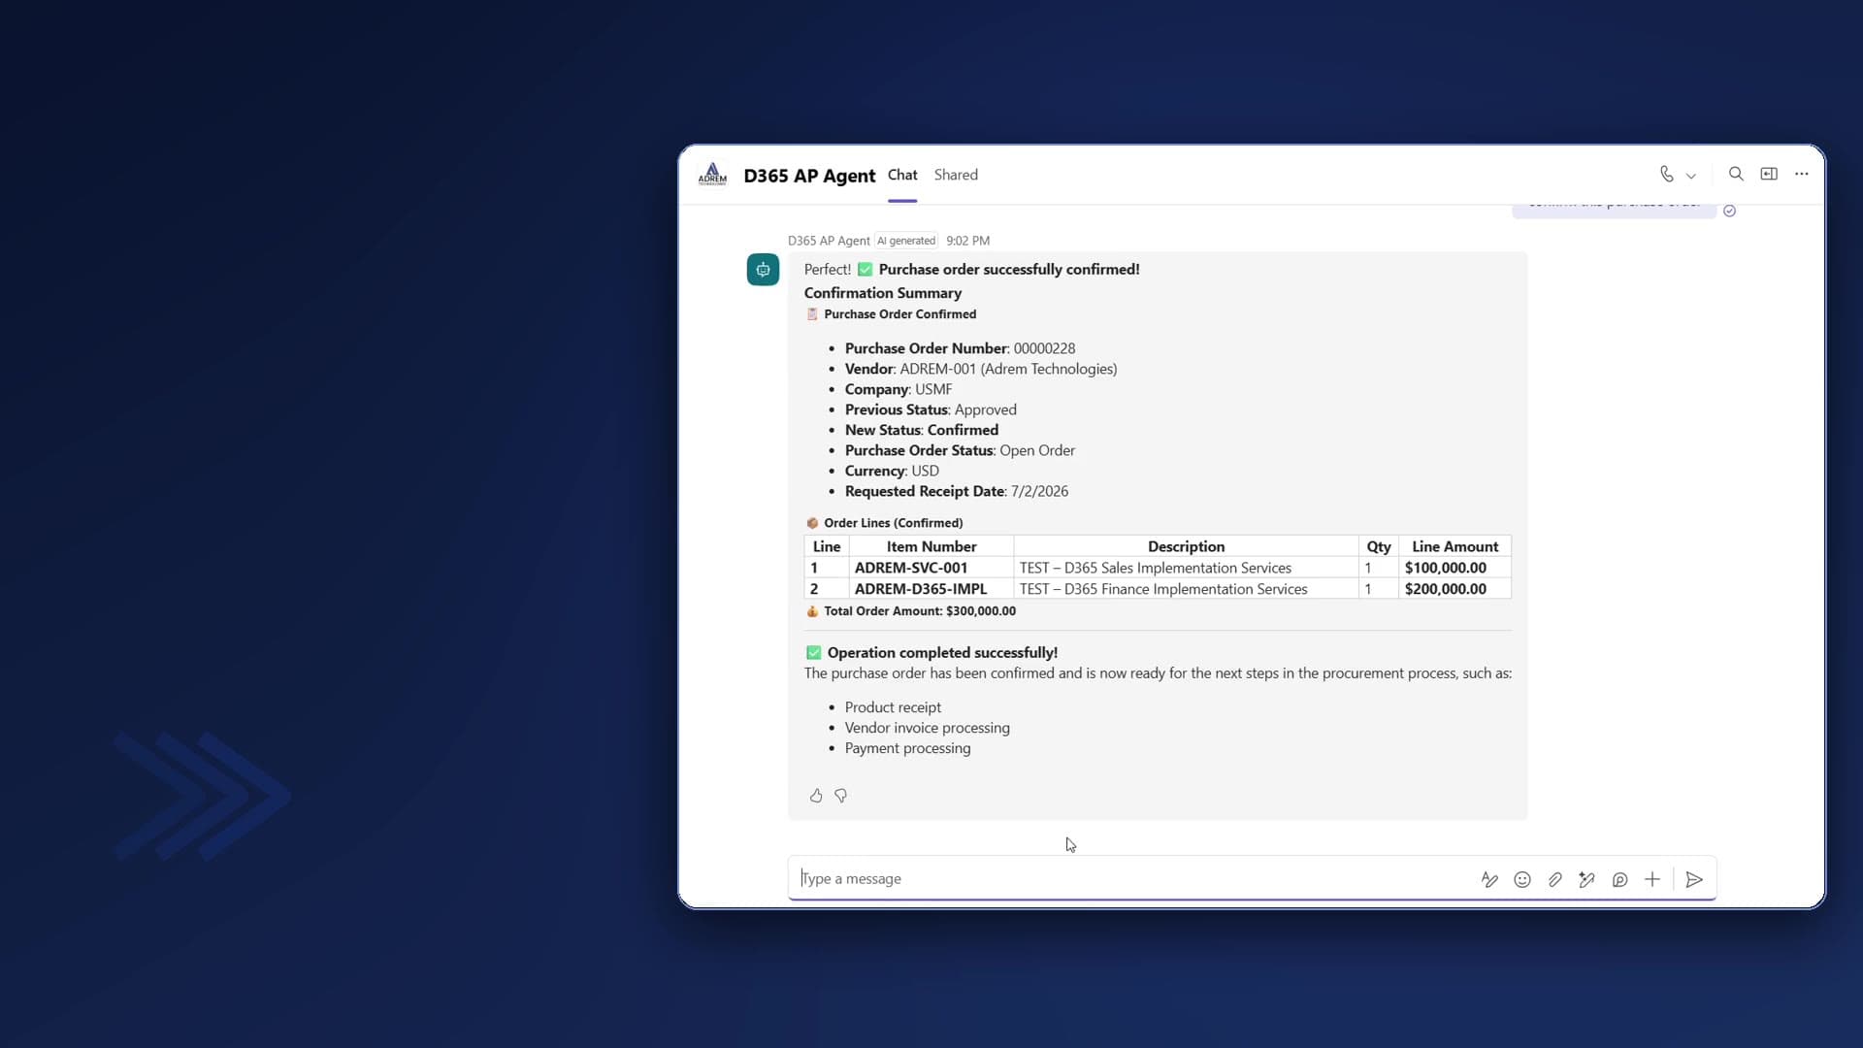This screenshot has width=1863, height=1048.
Task: Click the Adrem logo avatar in header
Action: point(712,175)
